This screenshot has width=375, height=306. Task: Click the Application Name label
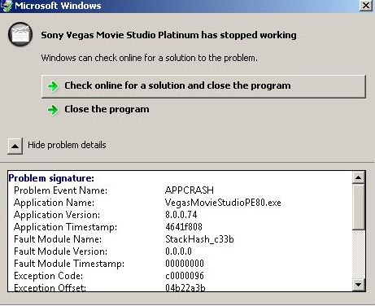[x=54, y=203]
